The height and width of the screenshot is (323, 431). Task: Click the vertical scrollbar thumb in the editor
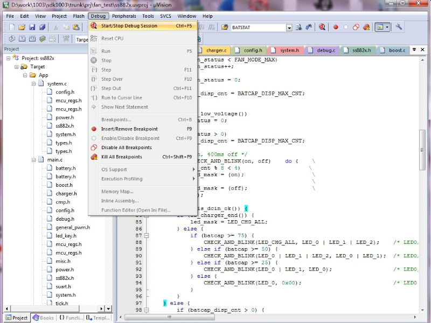click(422, 150)
